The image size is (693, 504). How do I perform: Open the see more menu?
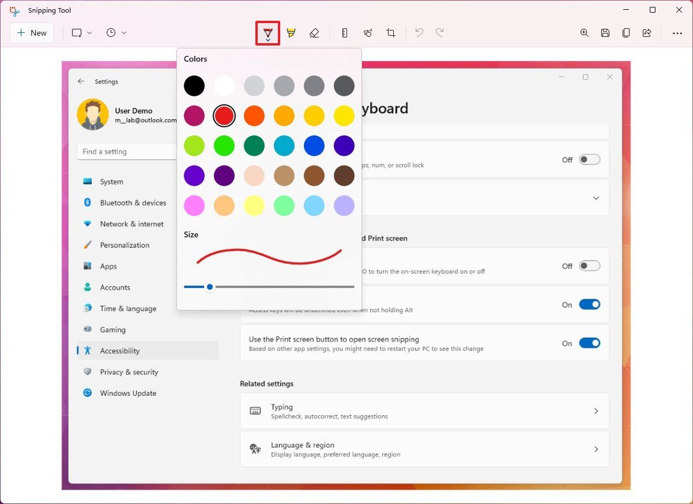(x=677, y=33)
